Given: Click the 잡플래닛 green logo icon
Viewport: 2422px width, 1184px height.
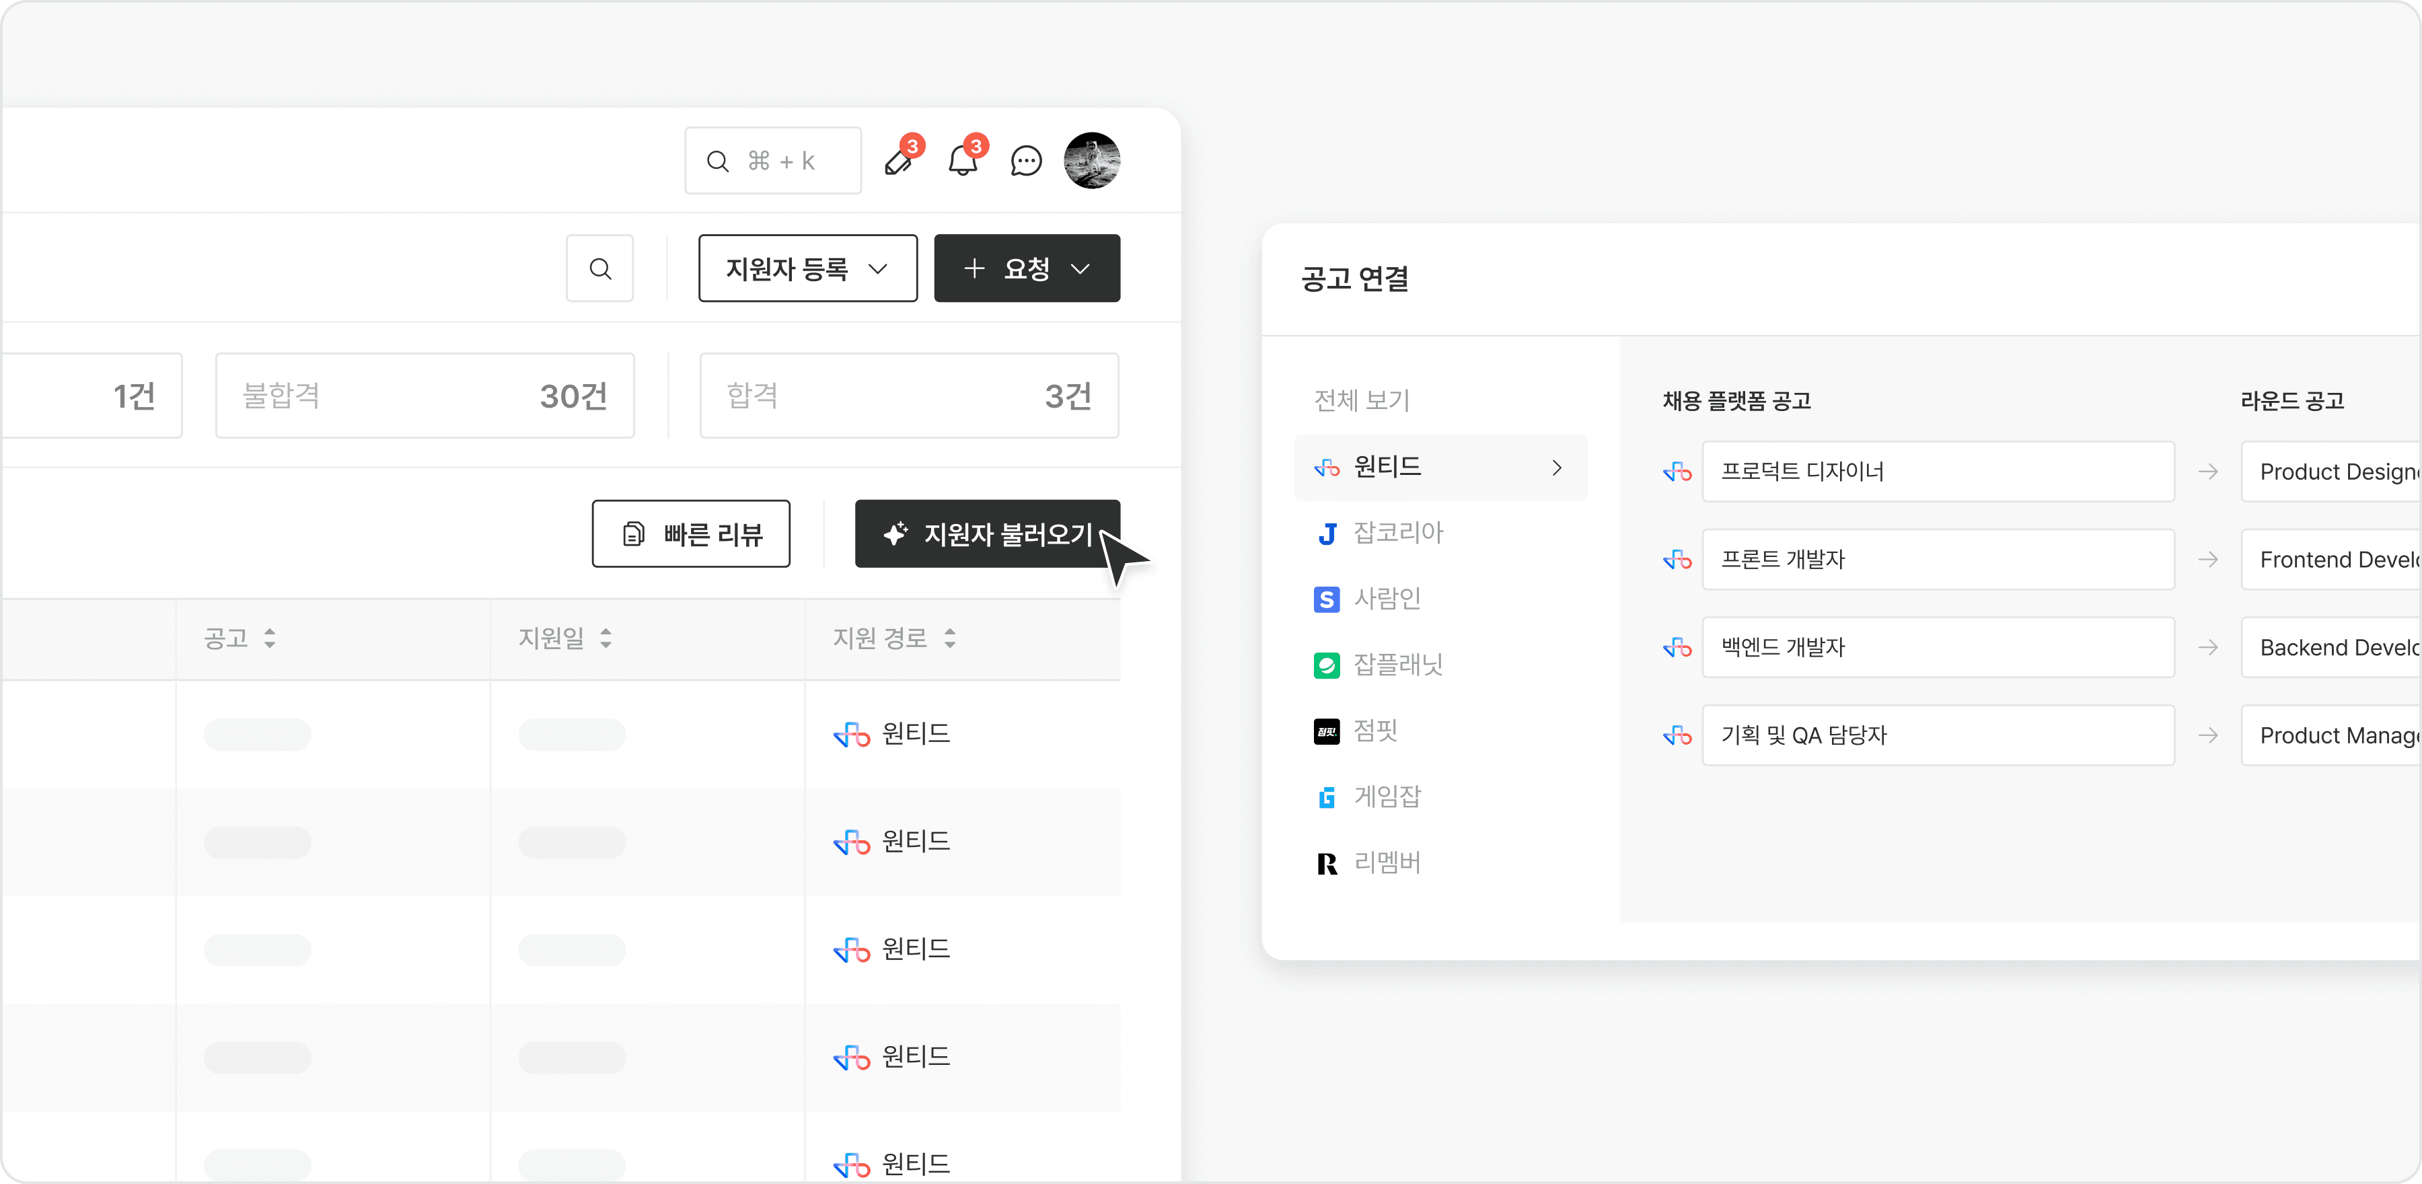Looking at the screenshot, I should [x=1327, y=666].
